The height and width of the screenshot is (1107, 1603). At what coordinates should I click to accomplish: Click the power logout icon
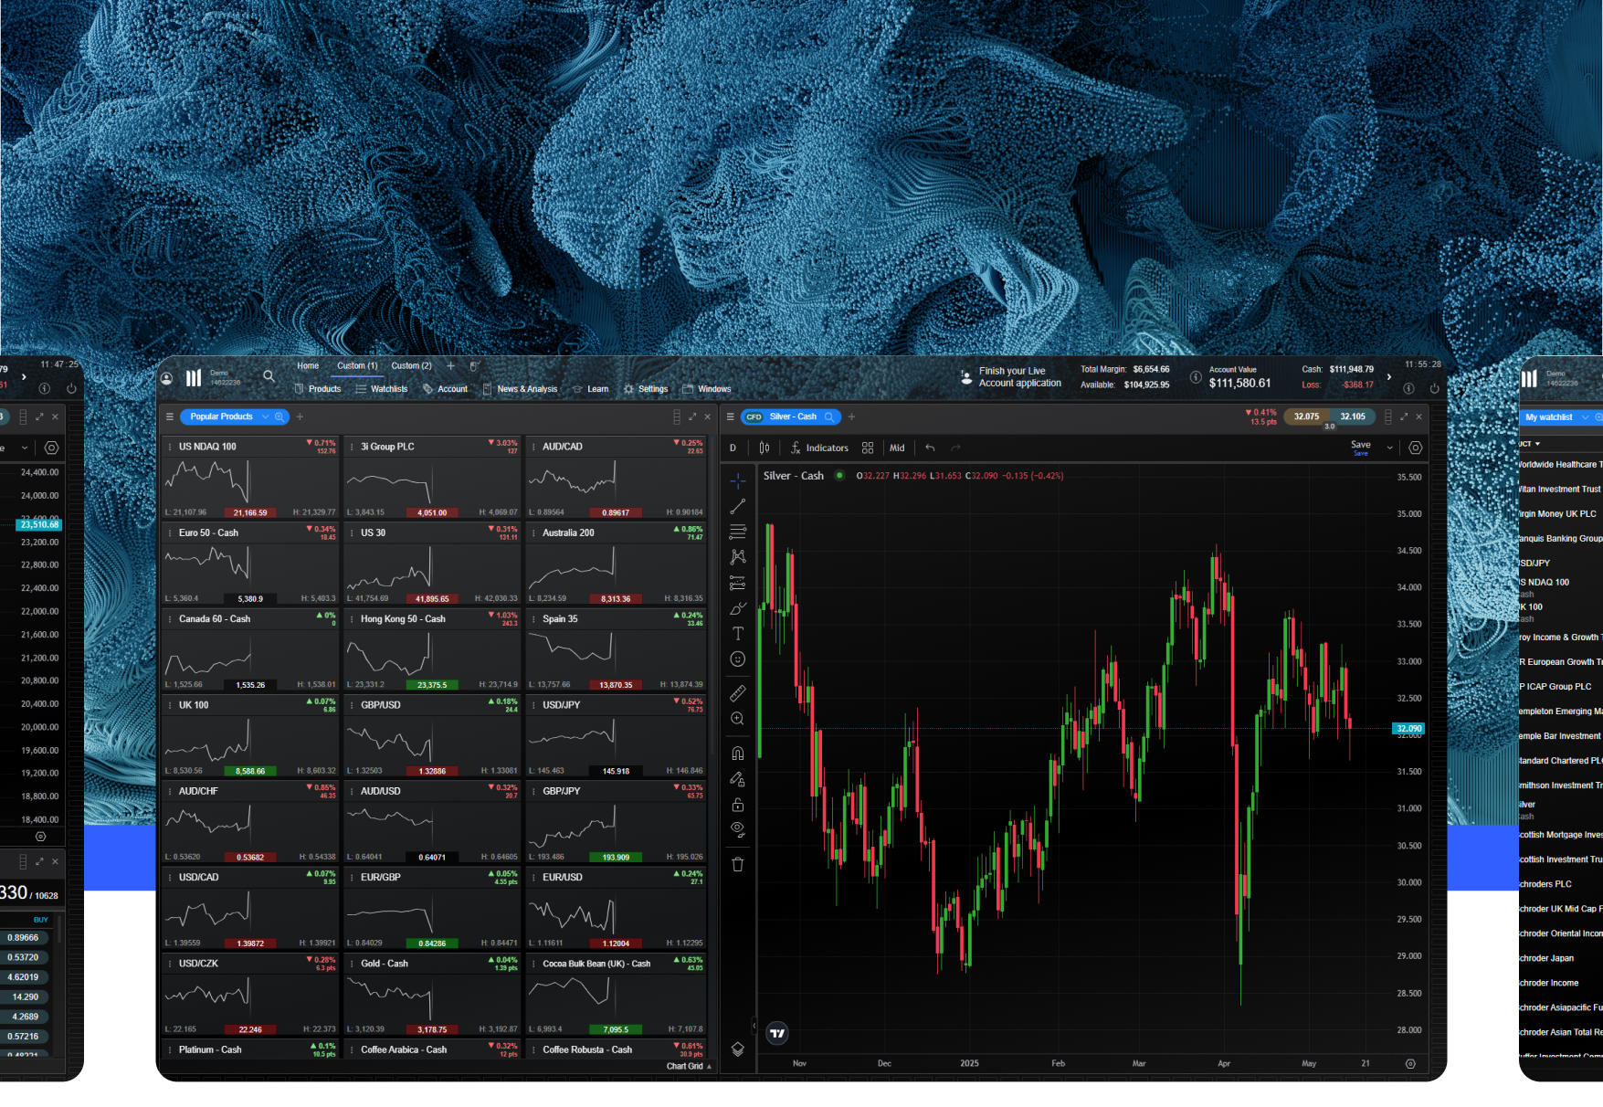[x=1434, y=388]
